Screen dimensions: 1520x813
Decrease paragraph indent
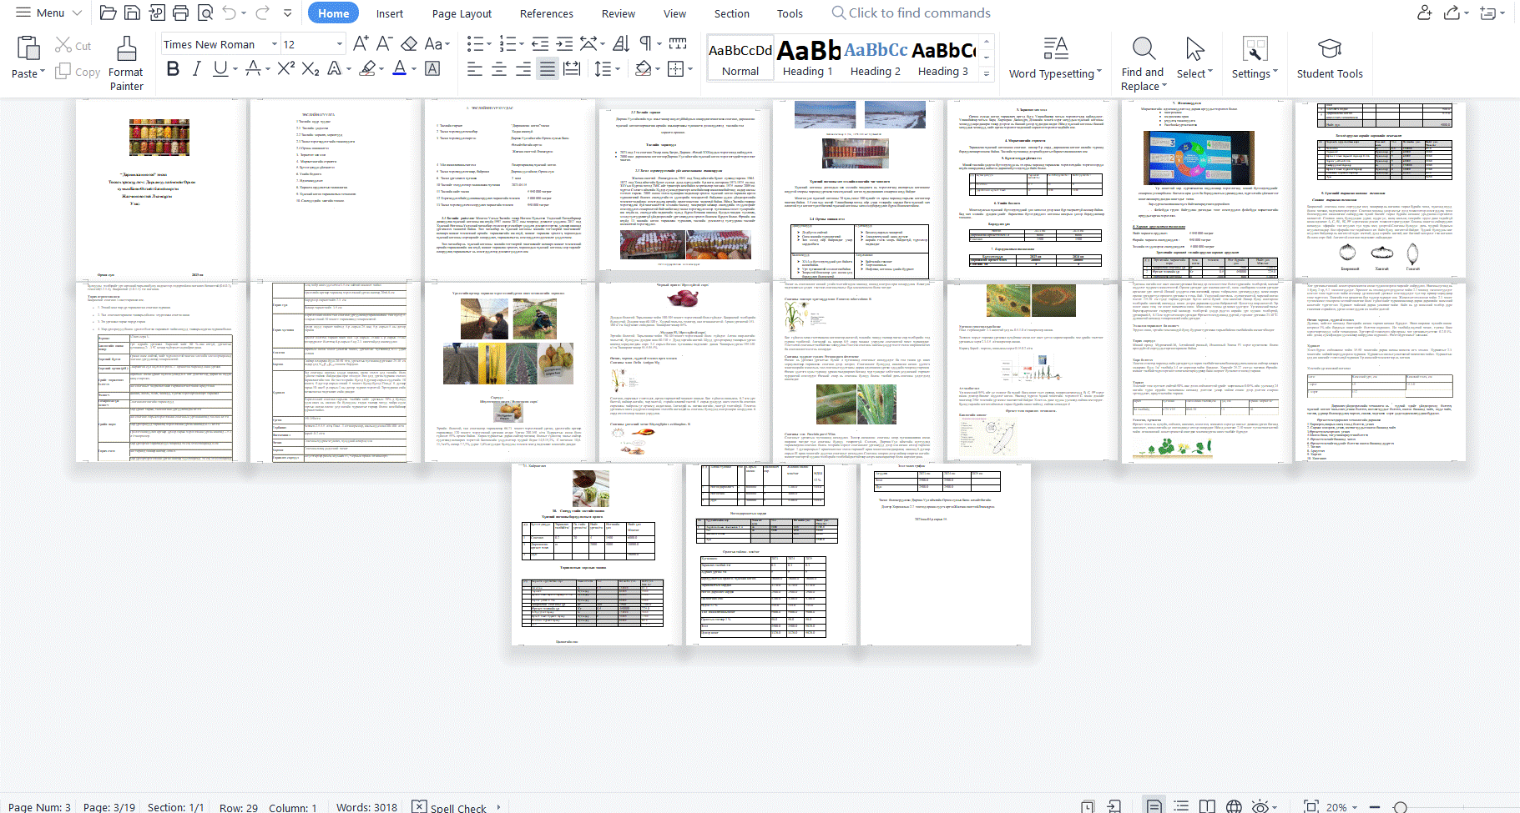point(540,43)
